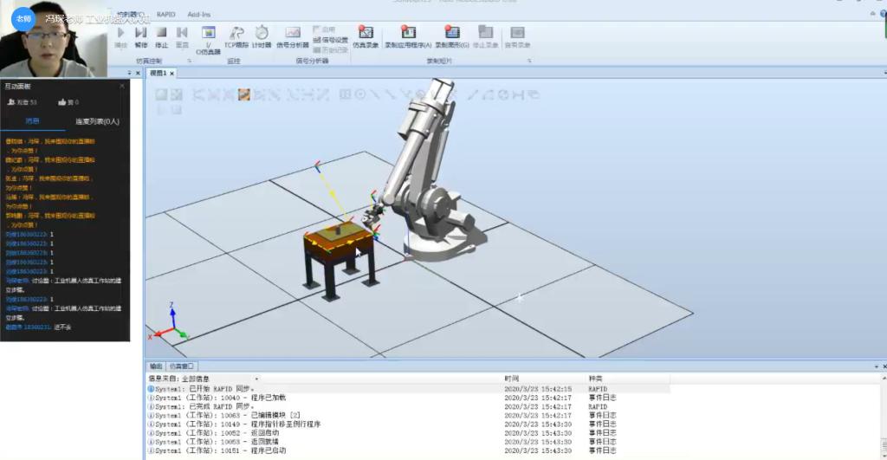887x460 pixels.
Task: Start simulation recording
Action: pos(365,36)
